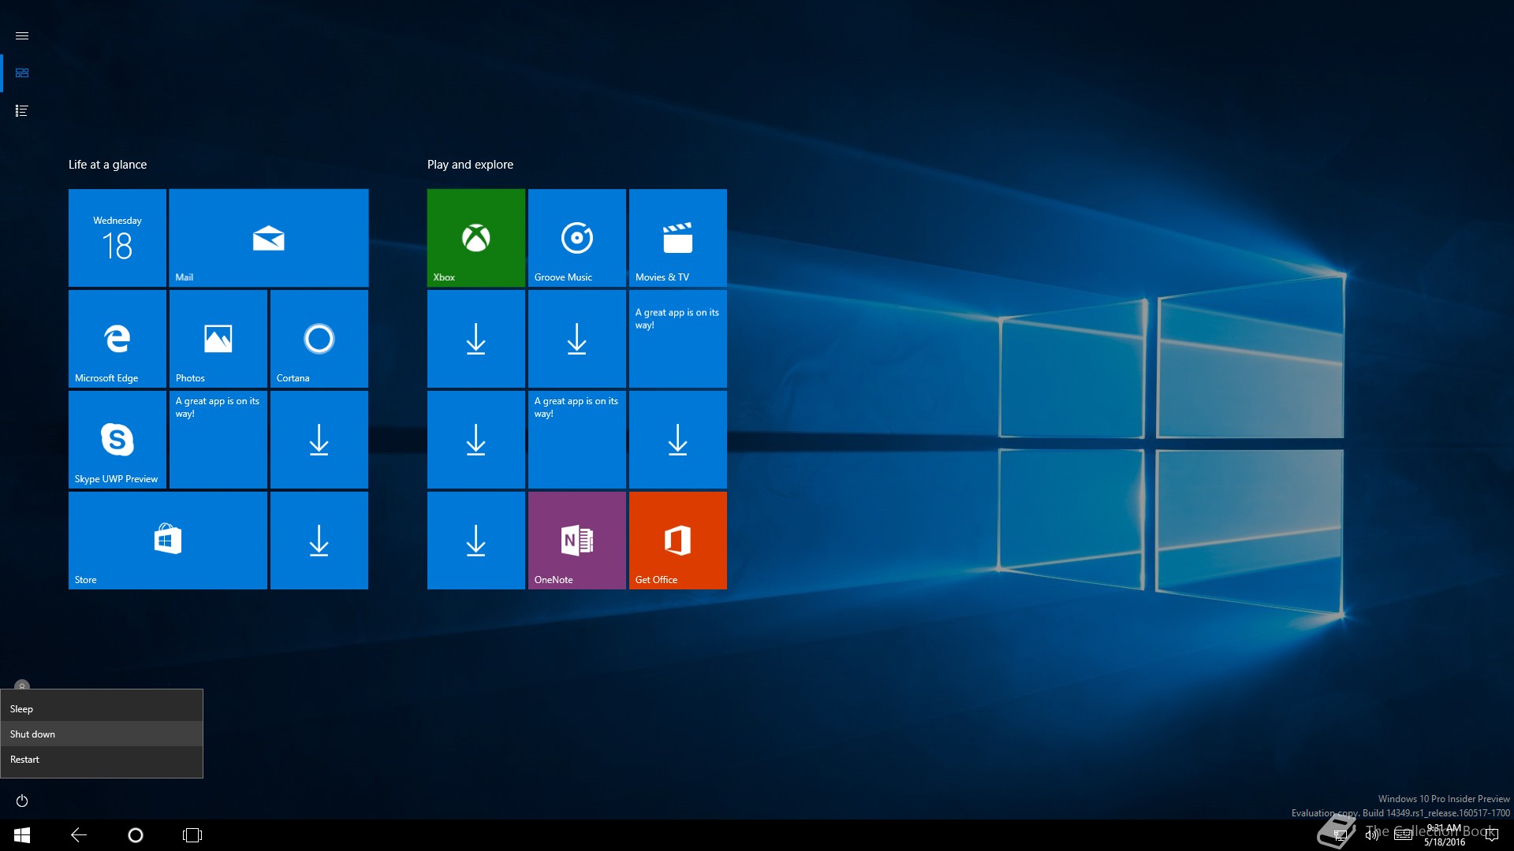Click the pending download tile below Xbox

click(476, 339)
